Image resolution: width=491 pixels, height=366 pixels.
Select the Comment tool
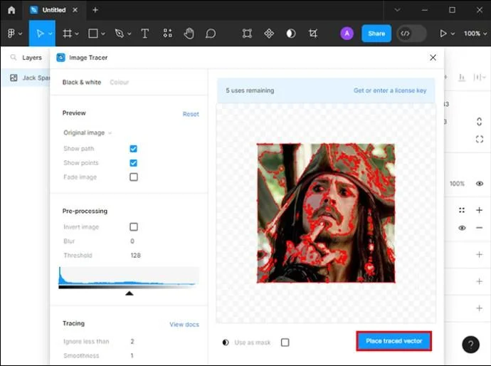[211, 33]
